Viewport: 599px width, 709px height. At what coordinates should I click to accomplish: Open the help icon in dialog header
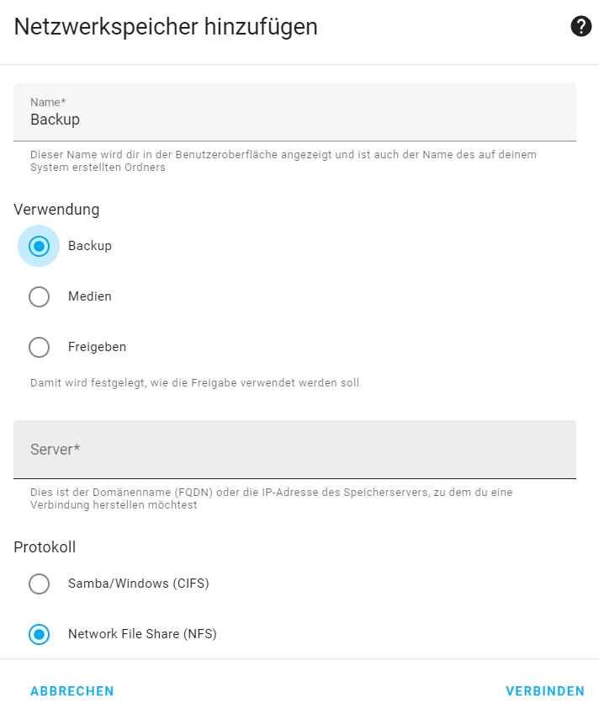(x=580, y=27)
